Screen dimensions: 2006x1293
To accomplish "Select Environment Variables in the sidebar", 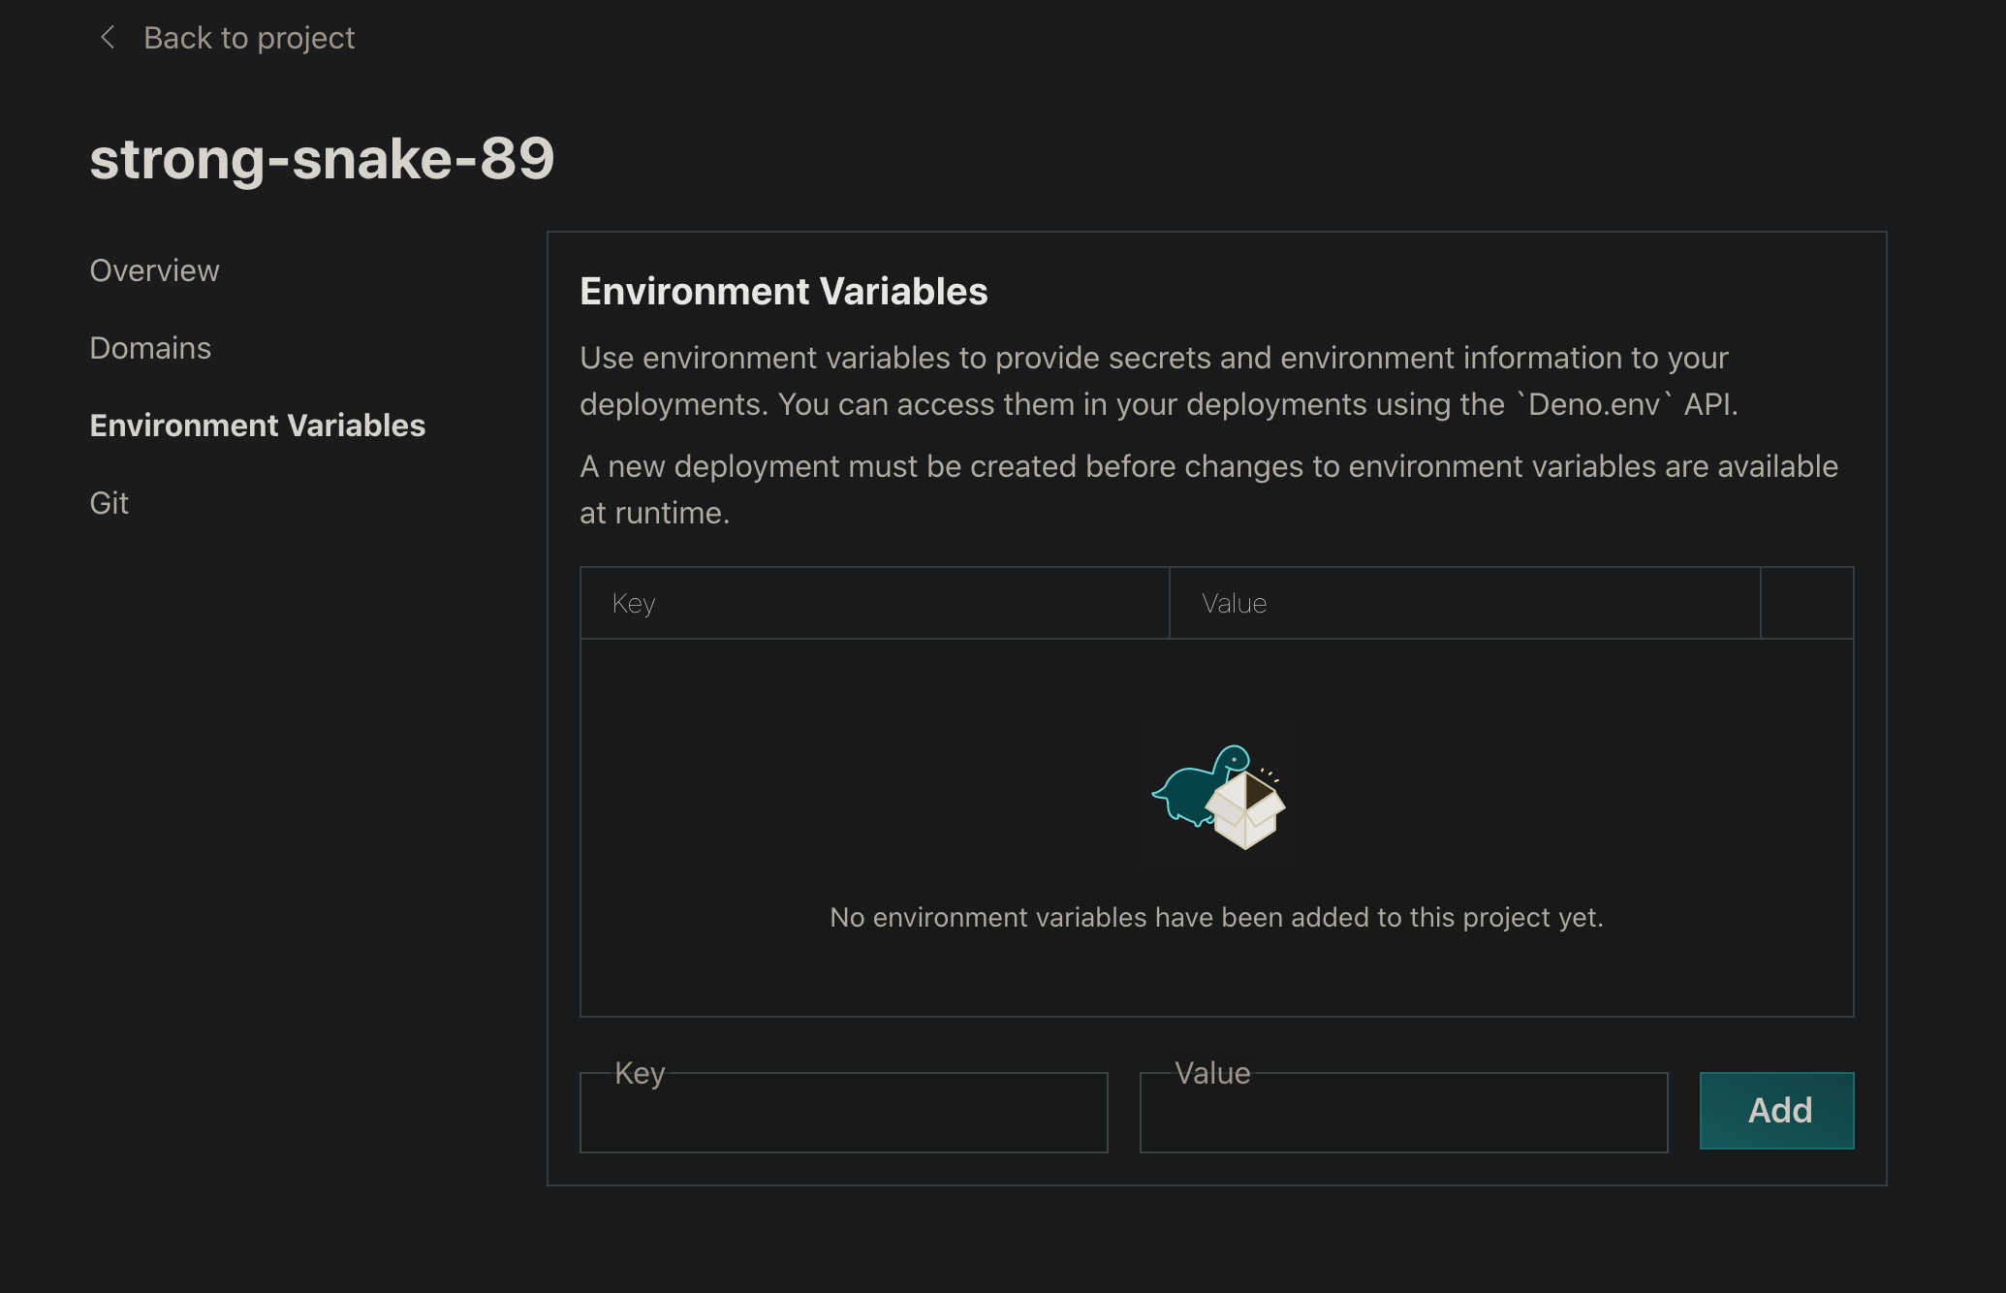I will point(257,426).
